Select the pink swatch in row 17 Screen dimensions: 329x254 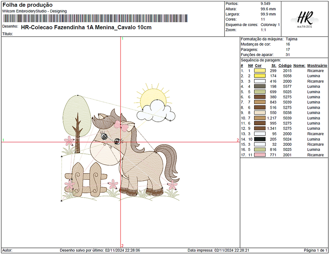(x=260, y=155)
